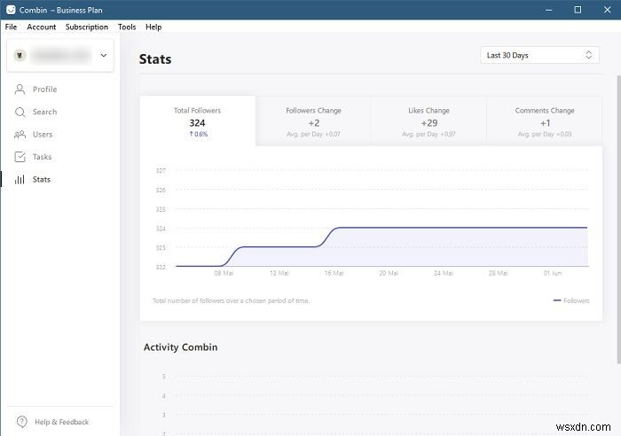
Task: Click the Profile person icon in sidebar
Action: coord(20,90)
